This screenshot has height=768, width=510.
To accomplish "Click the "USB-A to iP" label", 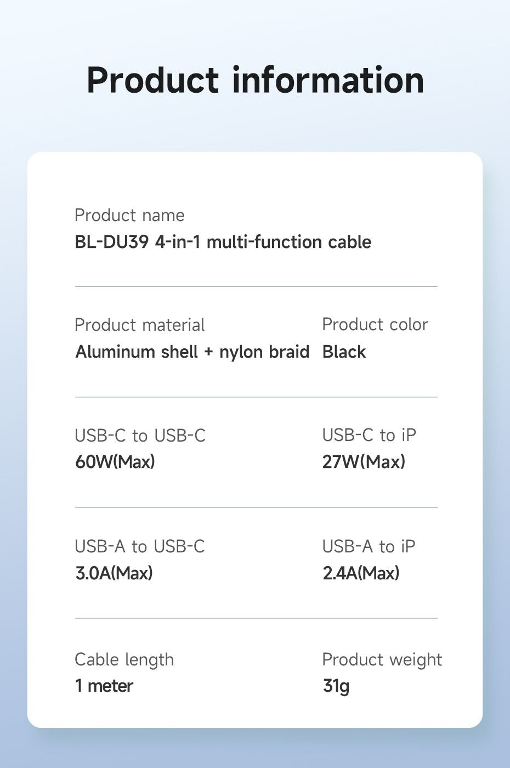I will point(369,546).
